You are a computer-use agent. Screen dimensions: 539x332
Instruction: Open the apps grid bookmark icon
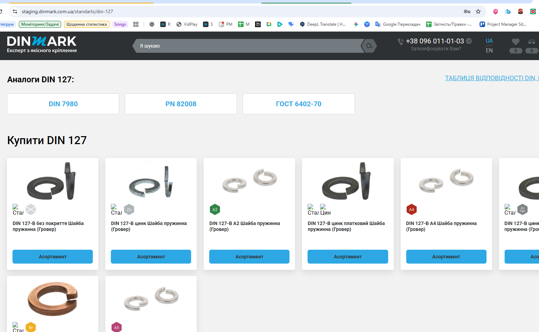(136, 24)
